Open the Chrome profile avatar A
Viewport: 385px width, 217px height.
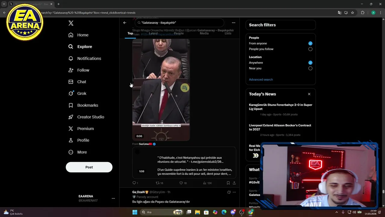click(373, 13)
